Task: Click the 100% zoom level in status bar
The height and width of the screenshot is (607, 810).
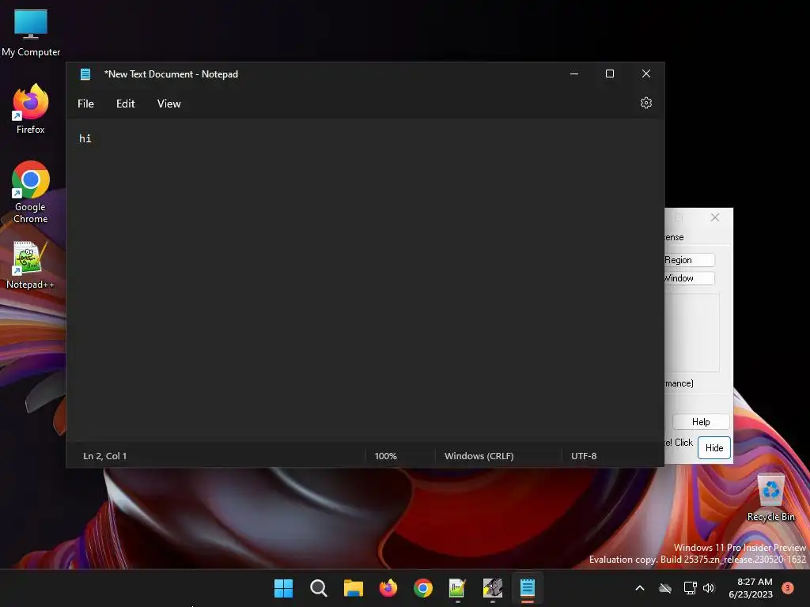Action: coord(386,456)
